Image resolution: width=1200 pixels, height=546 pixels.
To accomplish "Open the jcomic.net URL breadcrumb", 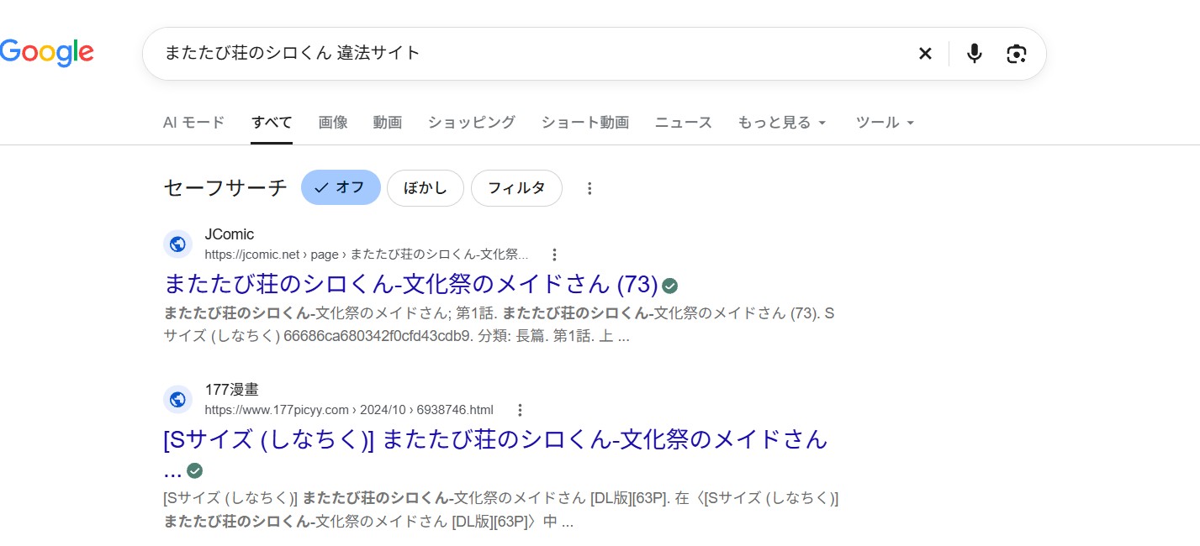I will click(x=367, y=255).
